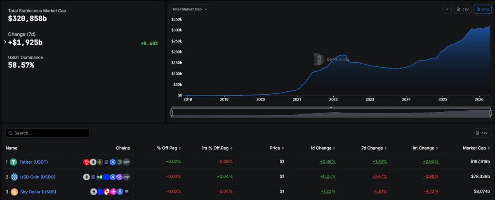495x200 pixels.
Task: Click USDC's -0.89% 1m change
Action: [x=431, y=176]
